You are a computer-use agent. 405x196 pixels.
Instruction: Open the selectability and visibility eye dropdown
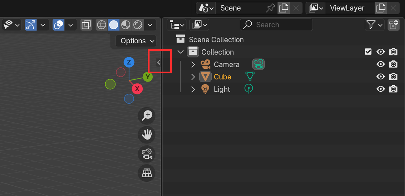pyautogui.click(x=12, y=25)
